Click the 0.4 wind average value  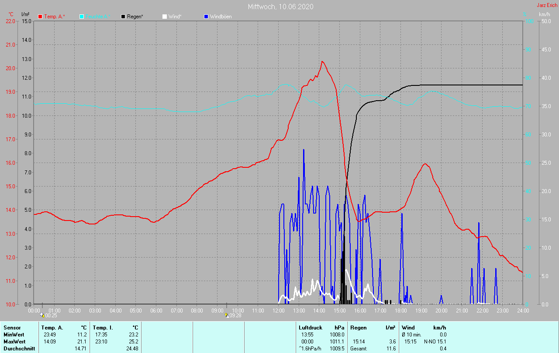[x=443, y=349]
